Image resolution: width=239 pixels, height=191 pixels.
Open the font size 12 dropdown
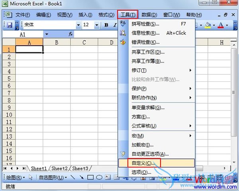coord(97,25)
